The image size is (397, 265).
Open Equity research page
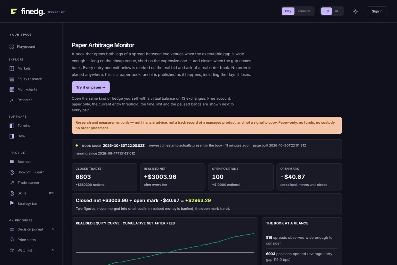pos(30,79)
